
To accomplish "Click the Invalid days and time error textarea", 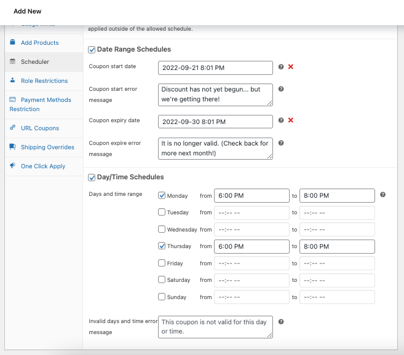I will point(215,327).
